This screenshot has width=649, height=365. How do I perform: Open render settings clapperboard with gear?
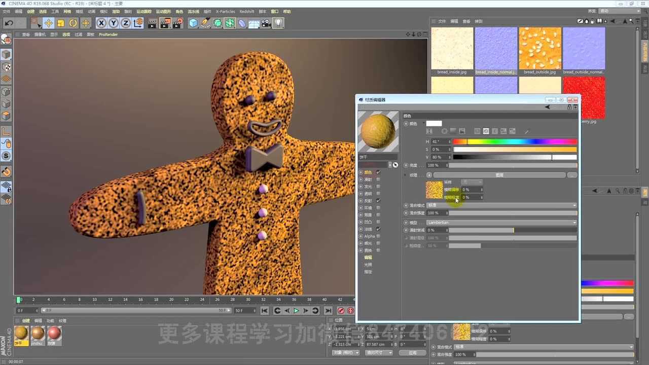click(177, 23)
